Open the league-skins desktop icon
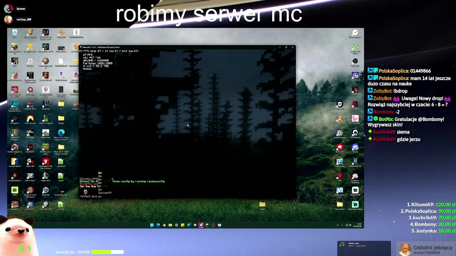456x256 pixels. pos(46,177)
